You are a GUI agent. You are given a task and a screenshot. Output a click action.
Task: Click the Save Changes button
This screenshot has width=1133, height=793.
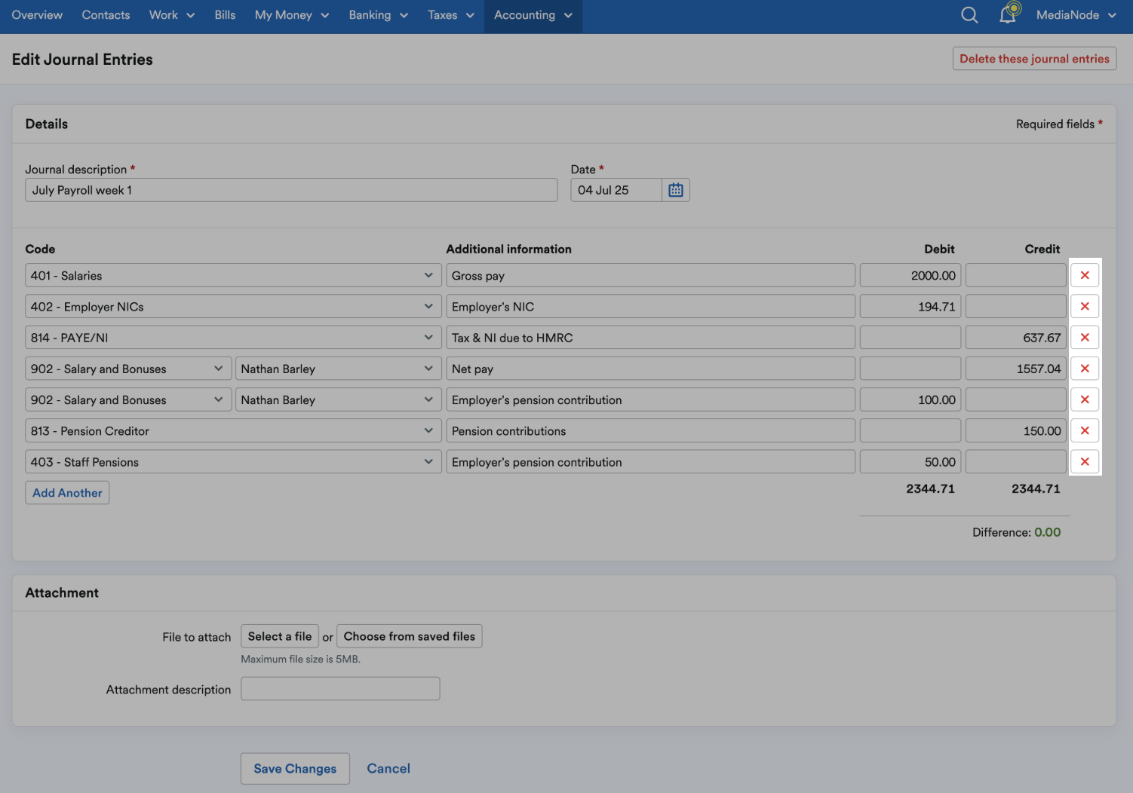pyautogui.click(x=295, y=769)
